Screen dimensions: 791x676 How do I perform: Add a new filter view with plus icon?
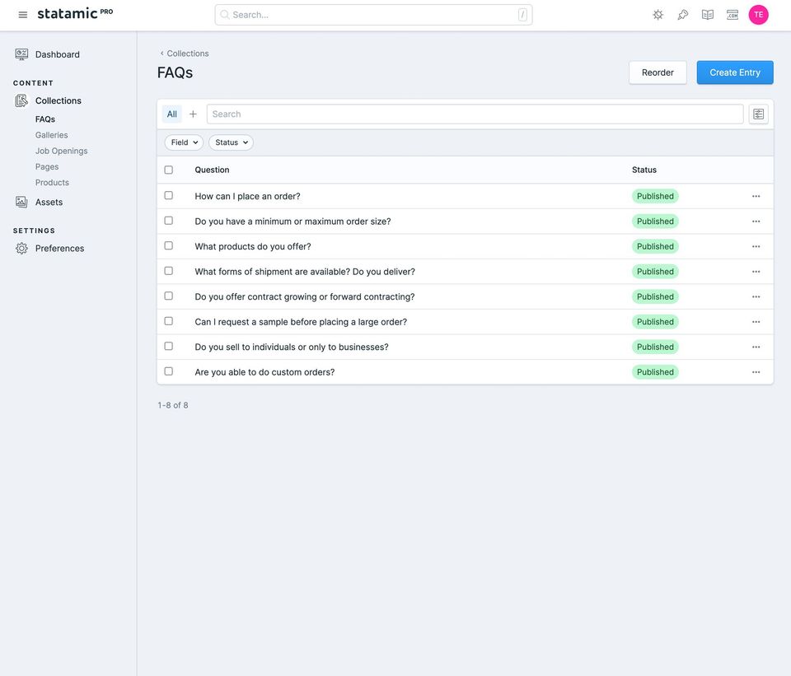pos(193,114)
